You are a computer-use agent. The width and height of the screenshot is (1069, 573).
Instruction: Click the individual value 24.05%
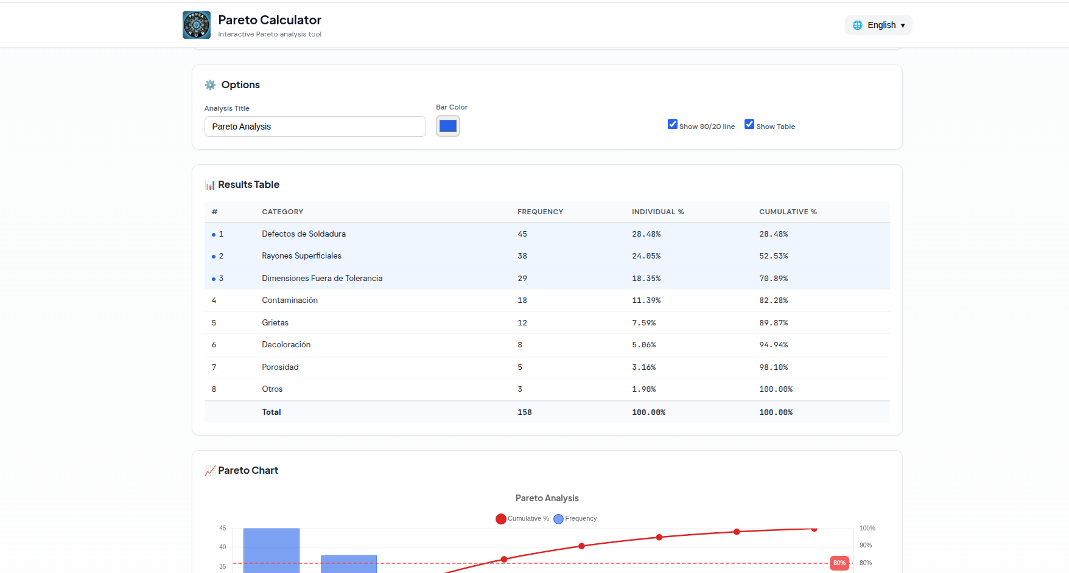[646, 256]
